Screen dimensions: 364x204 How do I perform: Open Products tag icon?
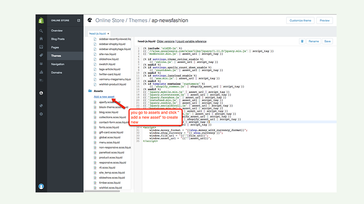[x=41, y=55]
